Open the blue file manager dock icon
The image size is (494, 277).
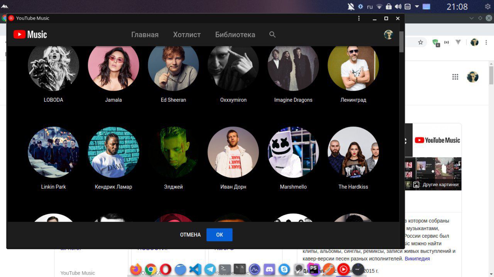pyautogui.click(x=180, y=269)
